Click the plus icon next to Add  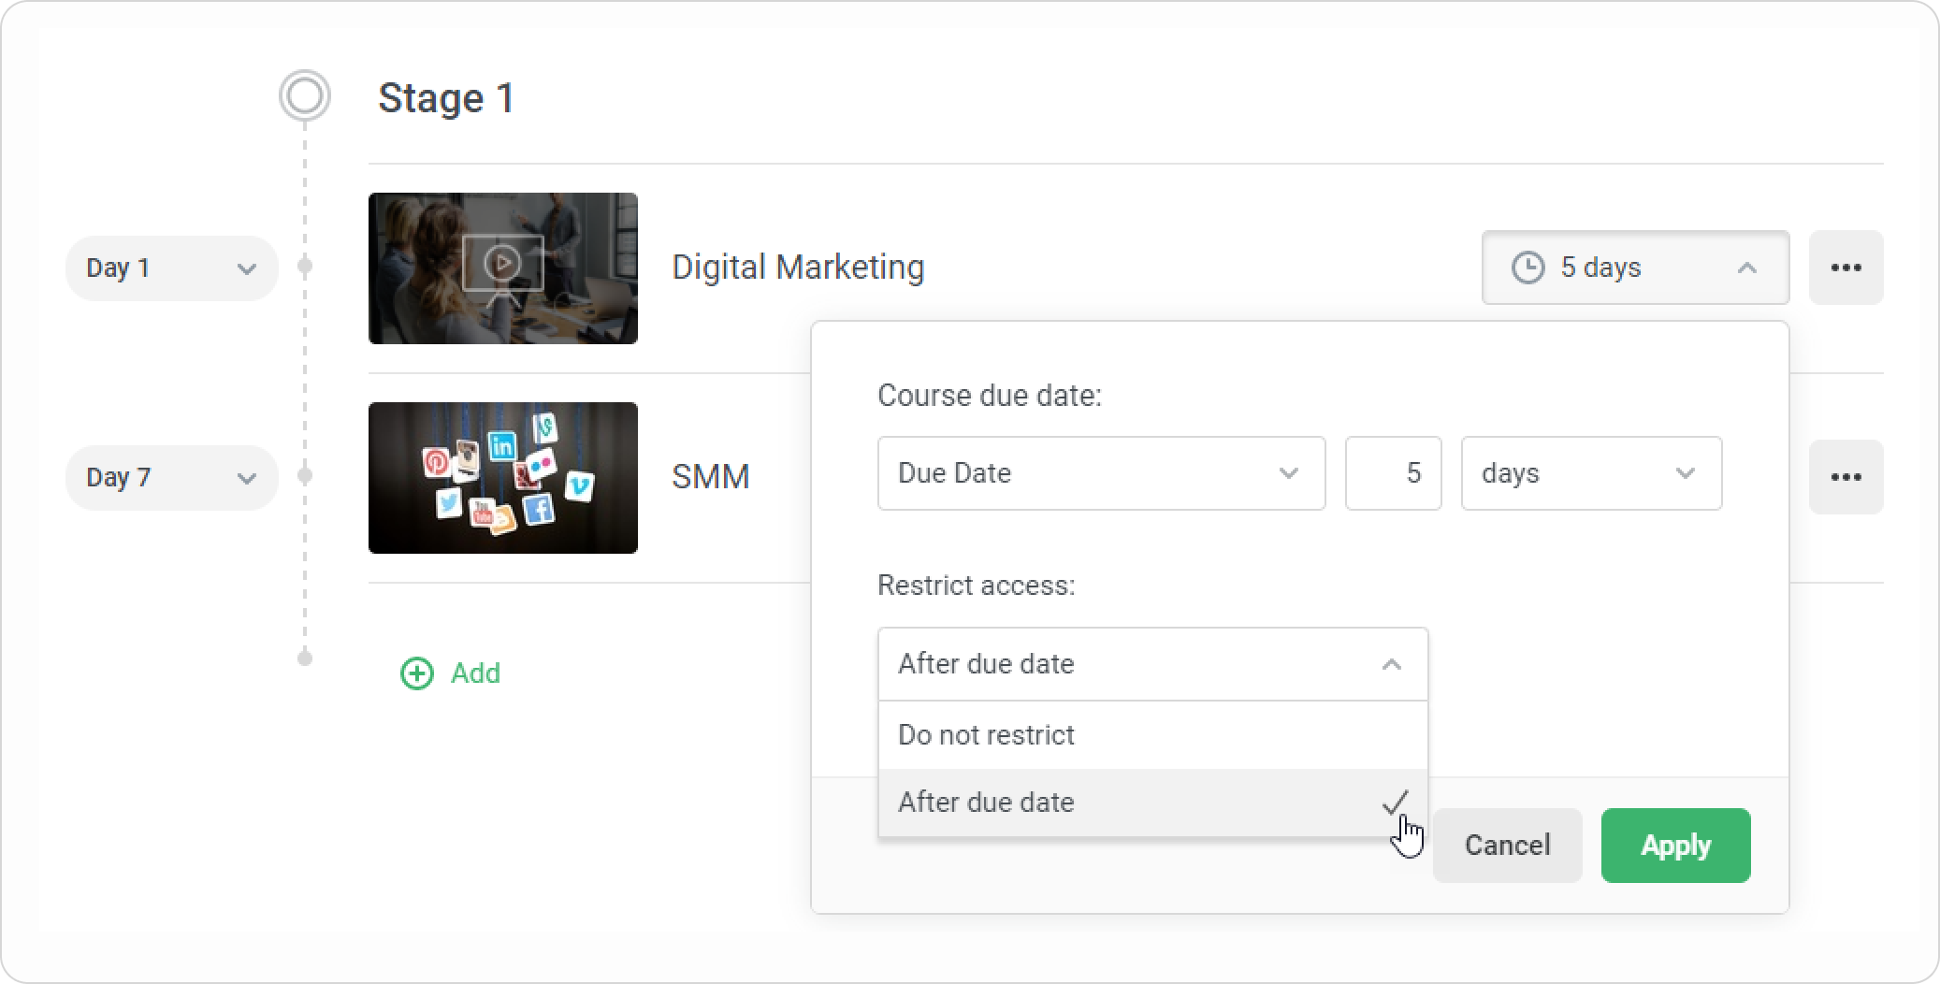417,673
